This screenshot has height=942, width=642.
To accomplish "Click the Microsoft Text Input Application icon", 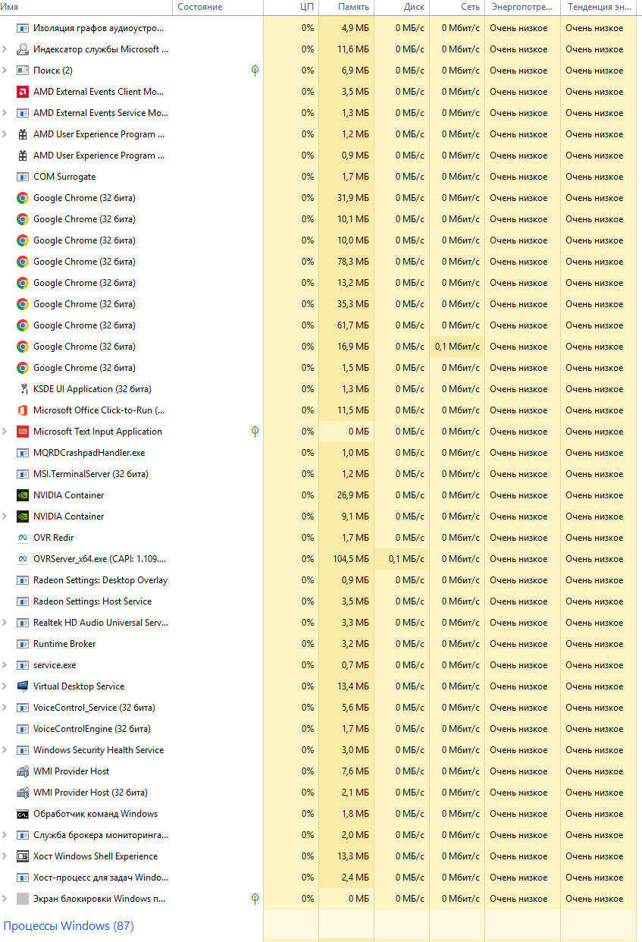I will [23, 432].
